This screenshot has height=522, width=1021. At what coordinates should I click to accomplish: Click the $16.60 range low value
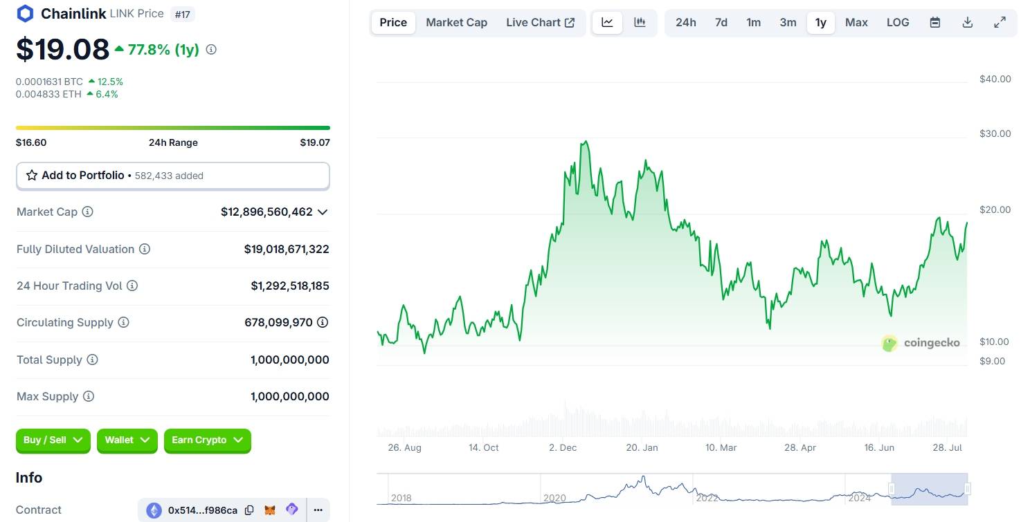[31, 142]
